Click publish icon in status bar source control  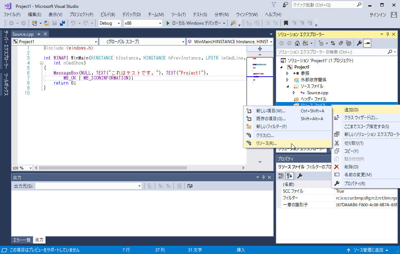coord(349,250)
